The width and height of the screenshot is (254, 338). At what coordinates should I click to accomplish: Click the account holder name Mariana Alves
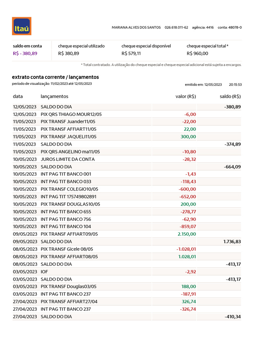136,27
